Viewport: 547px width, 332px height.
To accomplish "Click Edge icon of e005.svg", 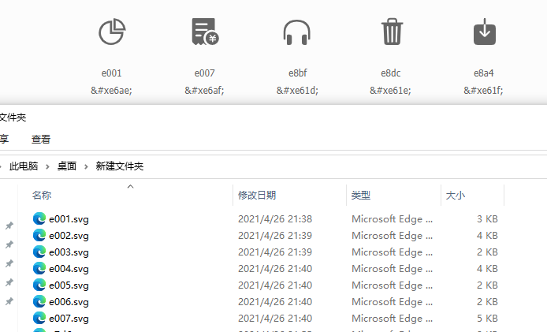I will click(x=39, y=285).
